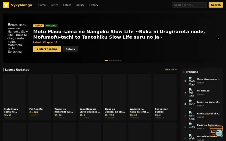Open the Fei Ren Zai update card

pos(40,97)
